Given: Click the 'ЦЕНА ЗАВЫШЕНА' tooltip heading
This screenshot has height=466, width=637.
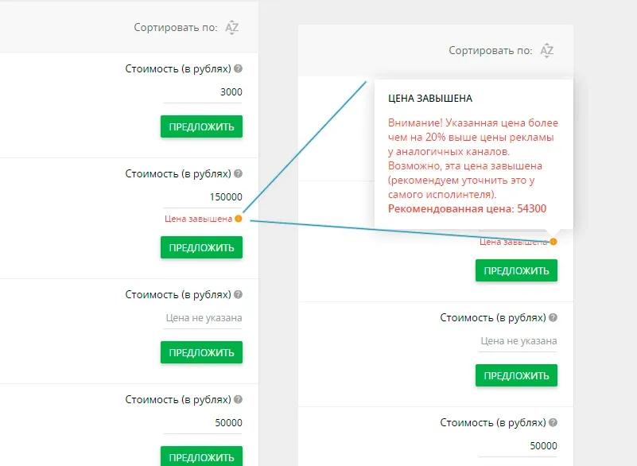Looking at the screenshot, I should (430, 99).
